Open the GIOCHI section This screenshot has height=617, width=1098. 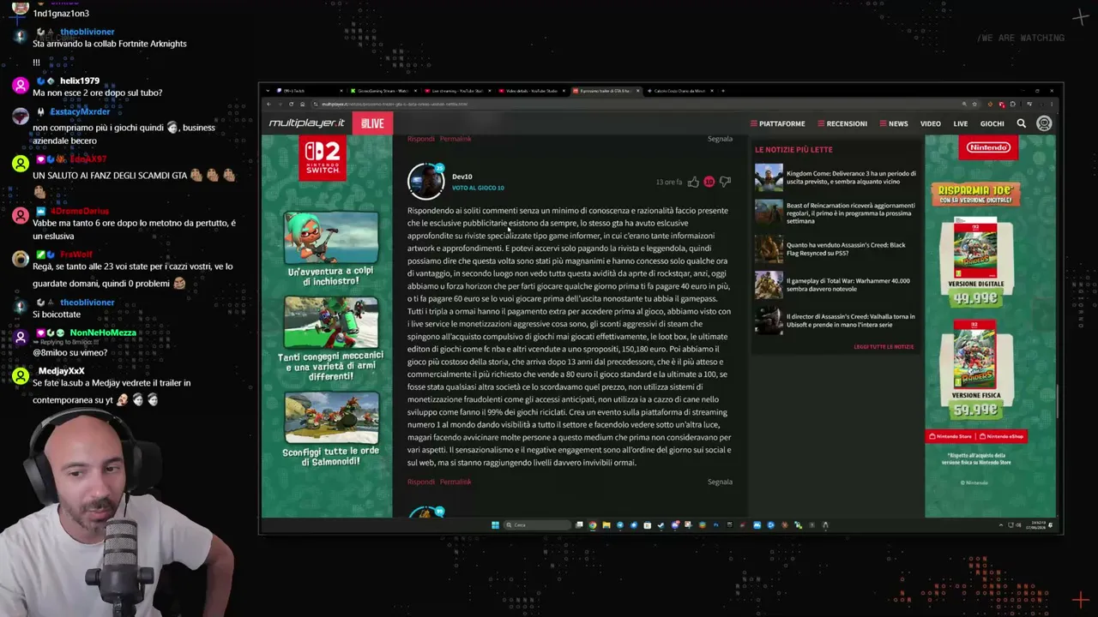point(992,123)
